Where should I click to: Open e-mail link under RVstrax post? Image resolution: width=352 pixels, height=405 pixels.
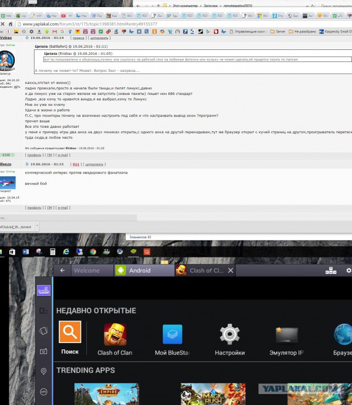click(63, 155)
